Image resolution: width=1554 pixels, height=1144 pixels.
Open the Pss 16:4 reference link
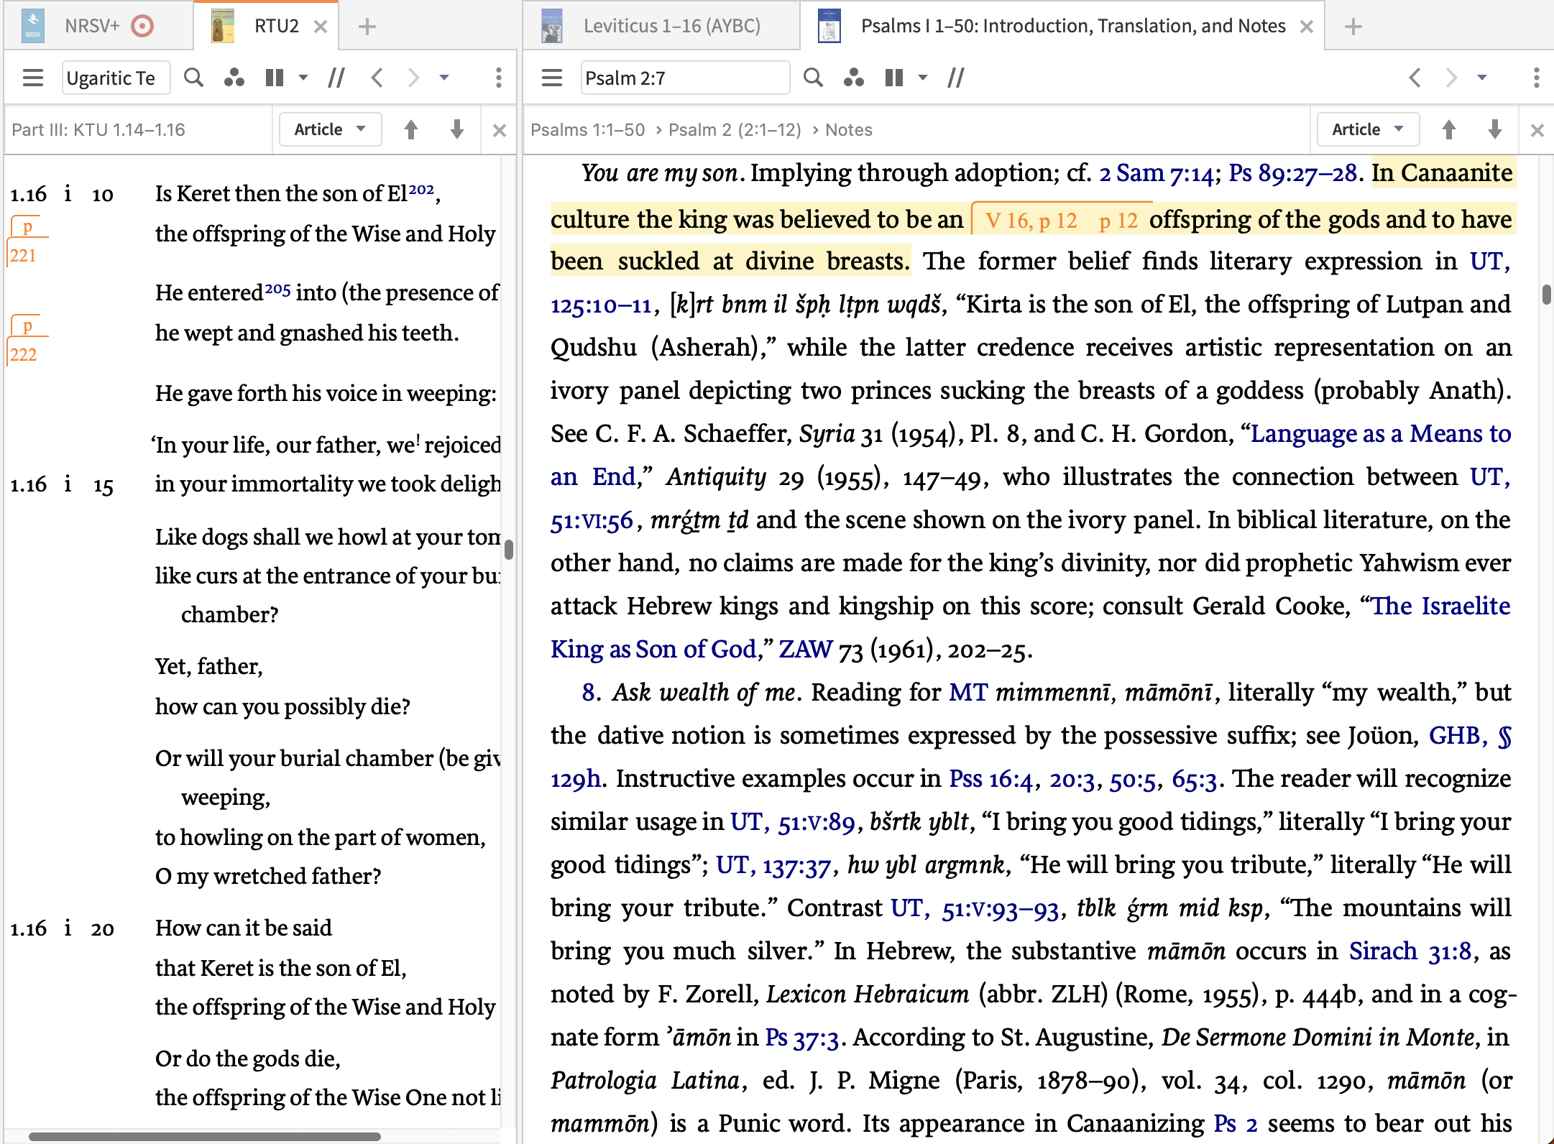(990, 778)
